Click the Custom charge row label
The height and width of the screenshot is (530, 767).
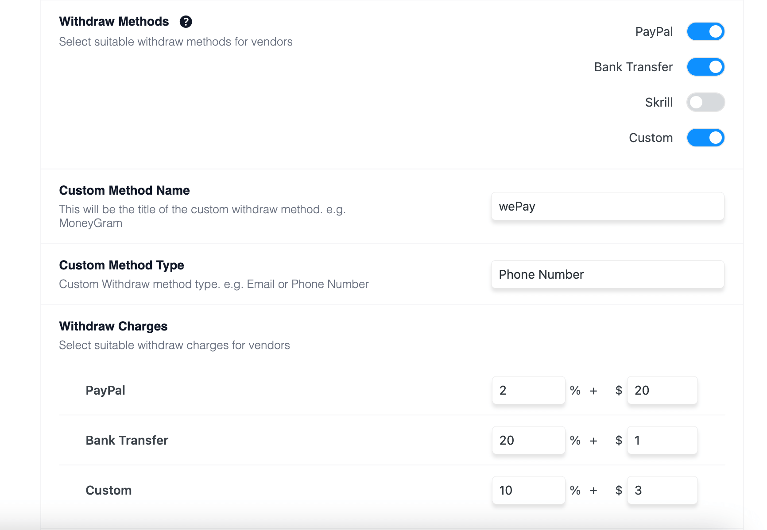pos(108,490)
